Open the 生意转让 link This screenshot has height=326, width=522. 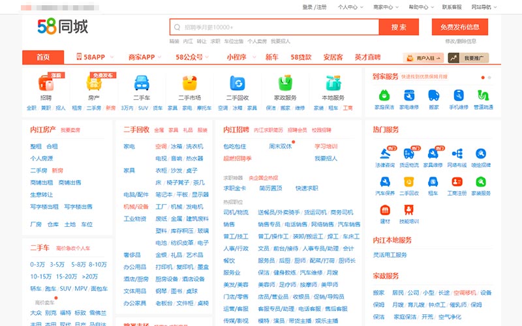(x=42, y=194)
